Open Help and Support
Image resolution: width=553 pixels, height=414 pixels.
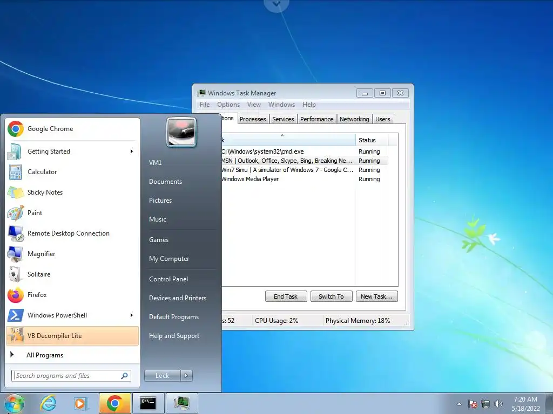[174, 336]
